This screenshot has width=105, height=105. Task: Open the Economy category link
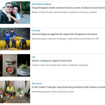[x=36, y=30]
